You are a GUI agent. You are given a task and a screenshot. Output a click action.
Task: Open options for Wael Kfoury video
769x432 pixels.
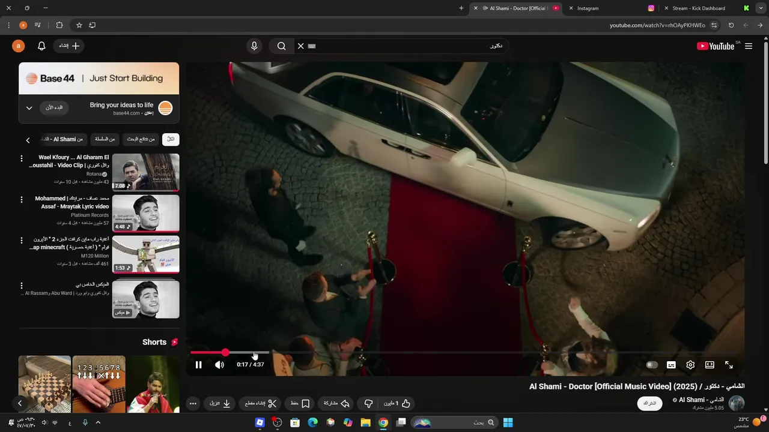click(x=22, y=158)
